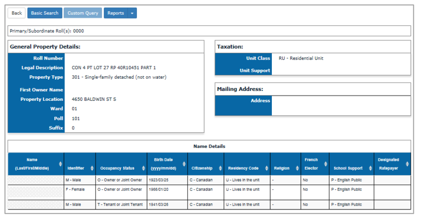
Task: Sort table by Name column arrows
Action: click(x=60, y=164)
